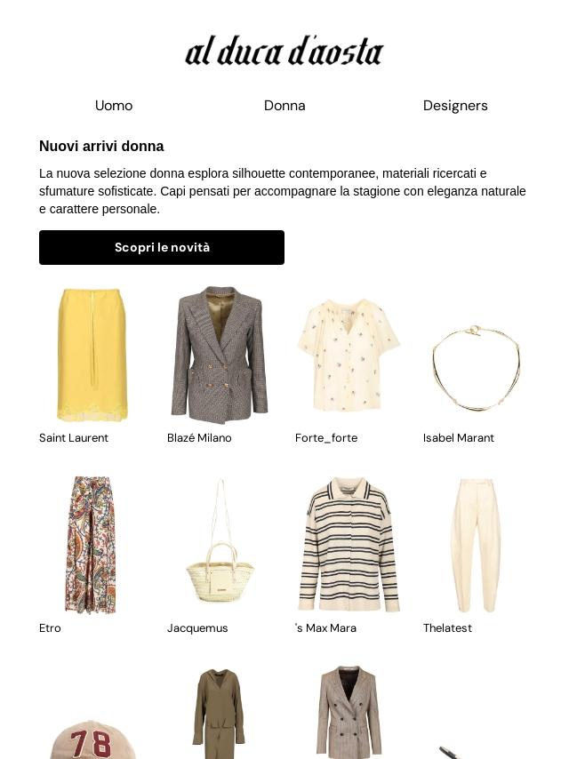569x759 pixels.
Task: View the olive green dress image
Action: click(220, 713)
